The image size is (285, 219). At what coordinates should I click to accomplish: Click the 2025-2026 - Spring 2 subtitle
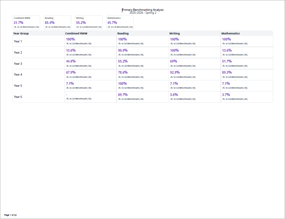pos(143,13)
